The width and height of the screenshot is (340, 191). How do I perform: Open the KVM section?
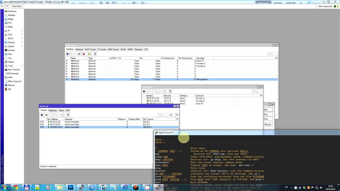pos(10,77)
